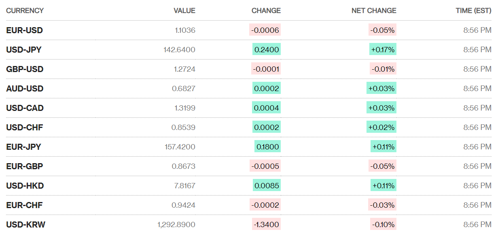The height and width of the screenshot is (234, 500).
Task: Open the USD-CAD quote page link
Action: point(25,108)
